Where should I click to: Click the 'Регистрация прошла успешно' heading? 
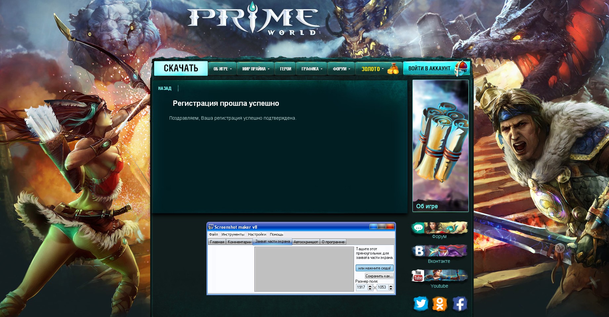[226, 103]
